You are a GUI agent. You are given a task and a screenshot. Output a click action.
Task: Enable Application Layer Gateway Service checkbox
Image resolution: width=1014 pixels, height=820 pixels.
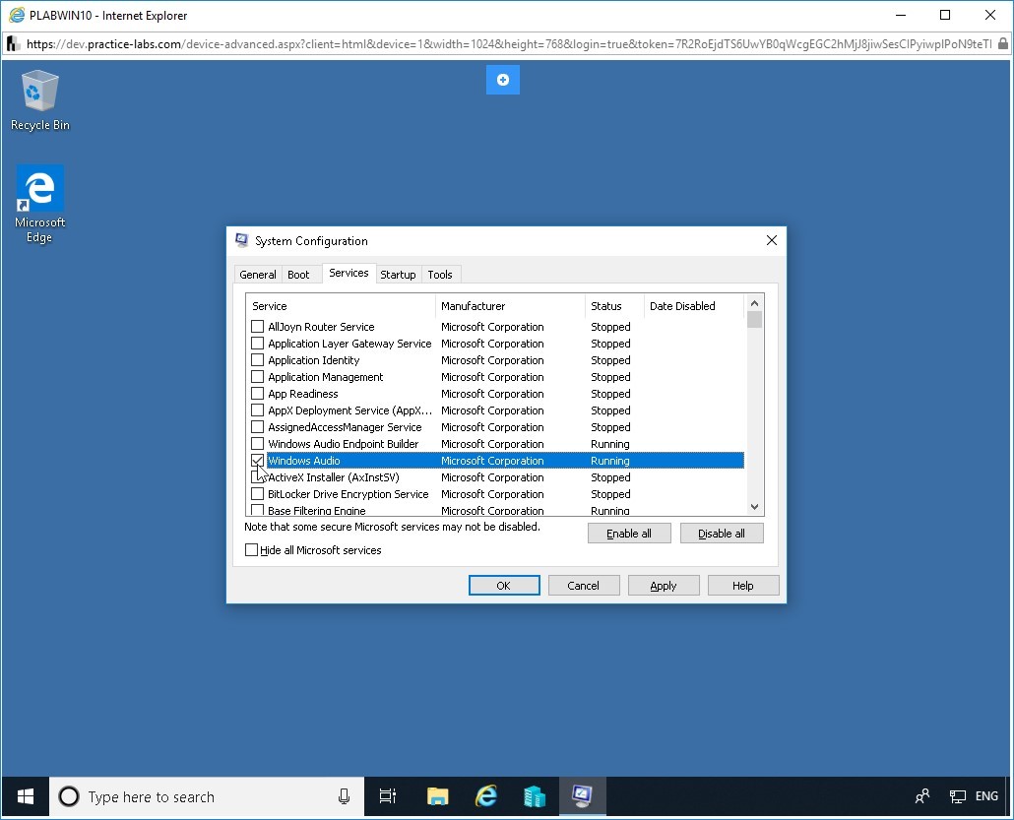257,344
